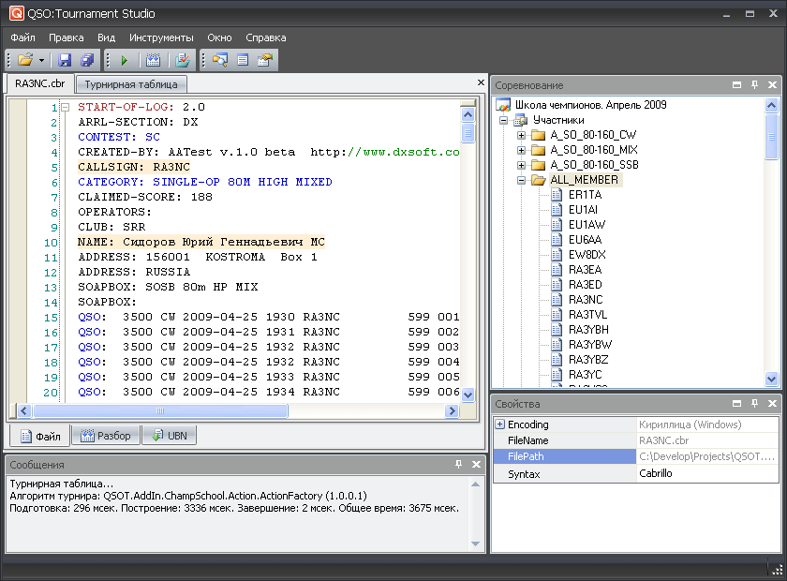Open the dropdown arrow next to Open icon

point(41,60)
